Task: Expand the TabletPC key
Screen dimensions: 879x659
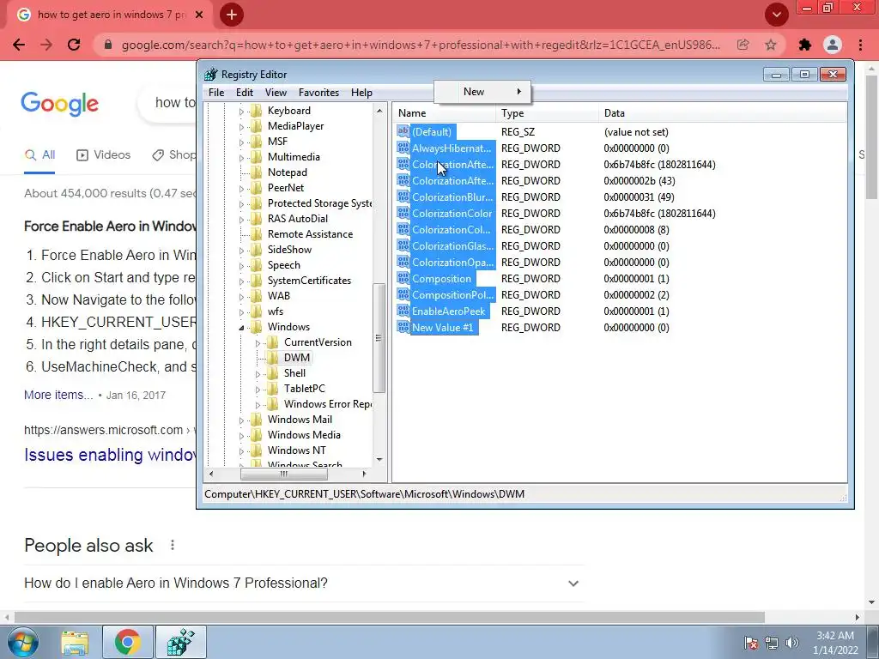Action: pos(258,389)
